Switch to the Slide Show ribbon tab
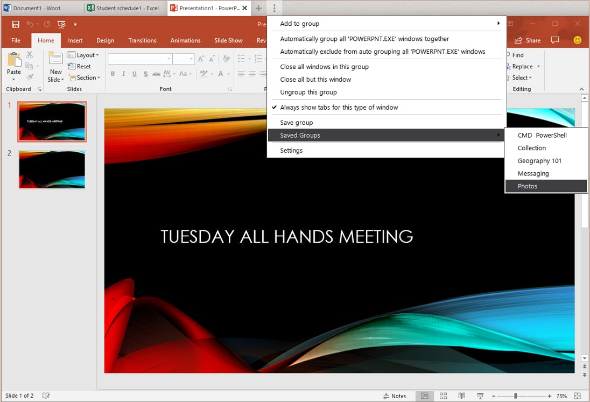Image resolution: width=590 pixels, height=402 pixels. pos(228,40)
